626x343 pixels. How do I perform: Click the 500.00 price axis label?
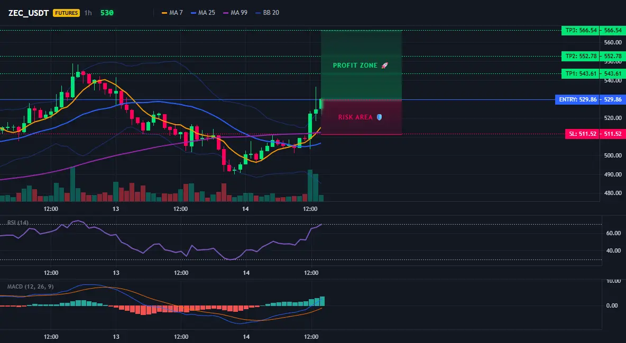pyautogui.click(x=613, y=155)
